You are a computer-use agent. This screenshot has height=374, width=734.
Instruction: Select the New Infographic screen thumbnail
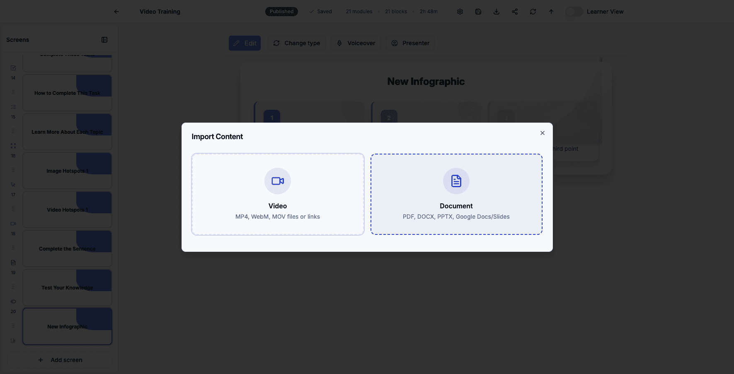click(x=67, y=326)
